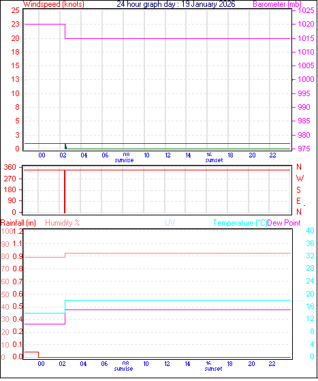Screen dimensions: 318x381
Task: Click the 'Dew Point' legend label
Action: tap(284, 223)
